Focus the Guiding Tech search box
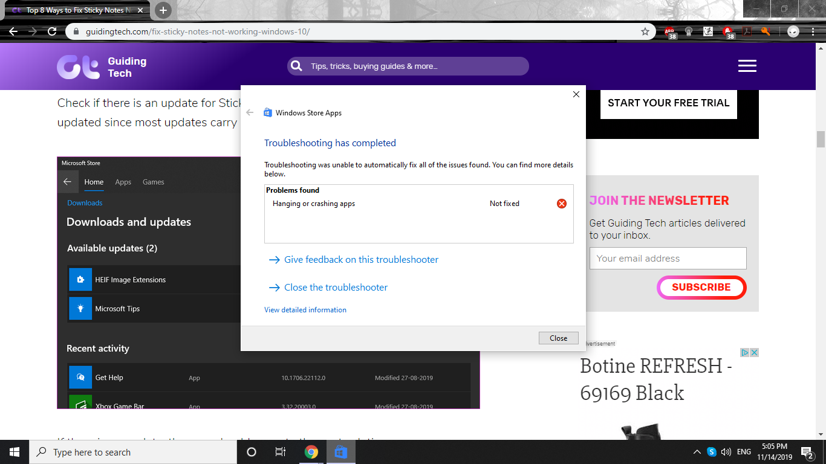Image resolution: width=826 pixels, height=464 pixels. pos(408,66)
